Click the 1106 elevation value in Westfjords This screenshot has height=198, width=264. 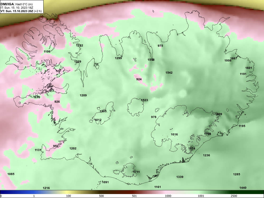coord(47,51)
